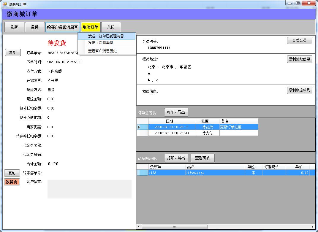This screenshot has height=232, width=318.
Task: Click the 单位 column header
Action: coord(254,167)
